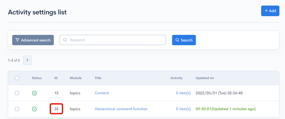
Task: Go to page 1 in pagination
Action: 27,60
